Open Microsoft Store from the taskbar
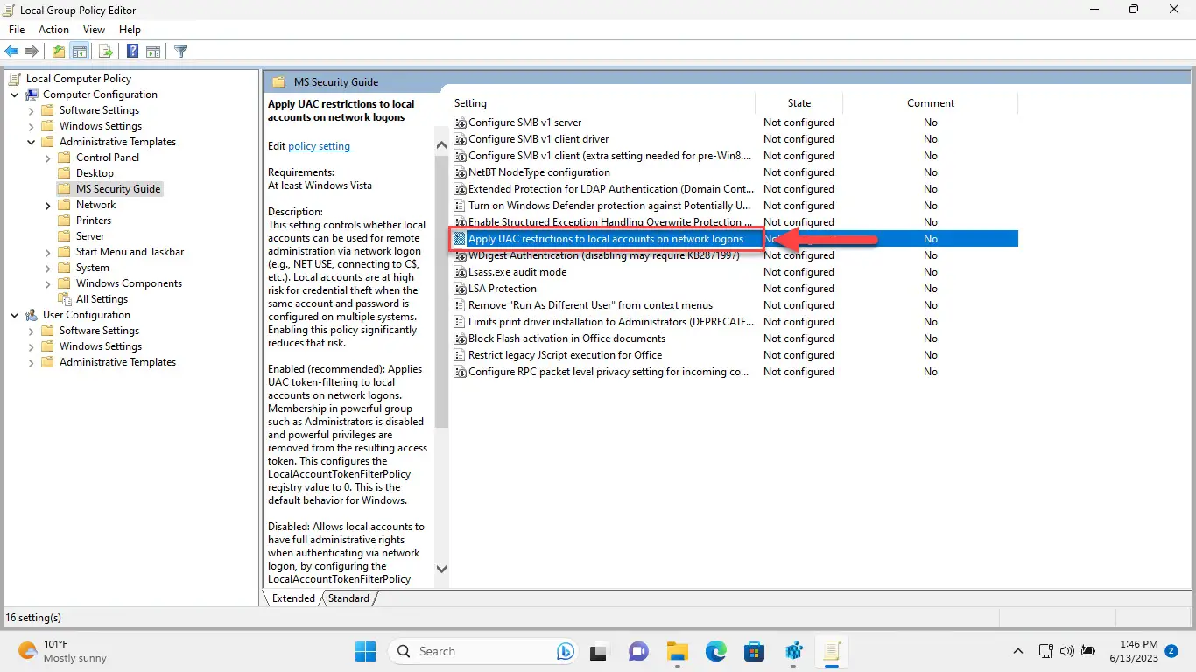Viewport: 1196px width, 672px height. click(x=755, y=651)
